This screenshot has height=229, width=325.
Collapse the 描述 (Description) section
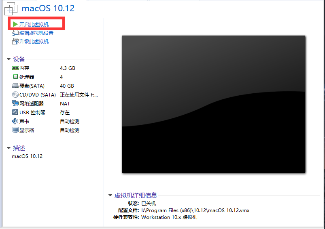(x=9, y=148)
